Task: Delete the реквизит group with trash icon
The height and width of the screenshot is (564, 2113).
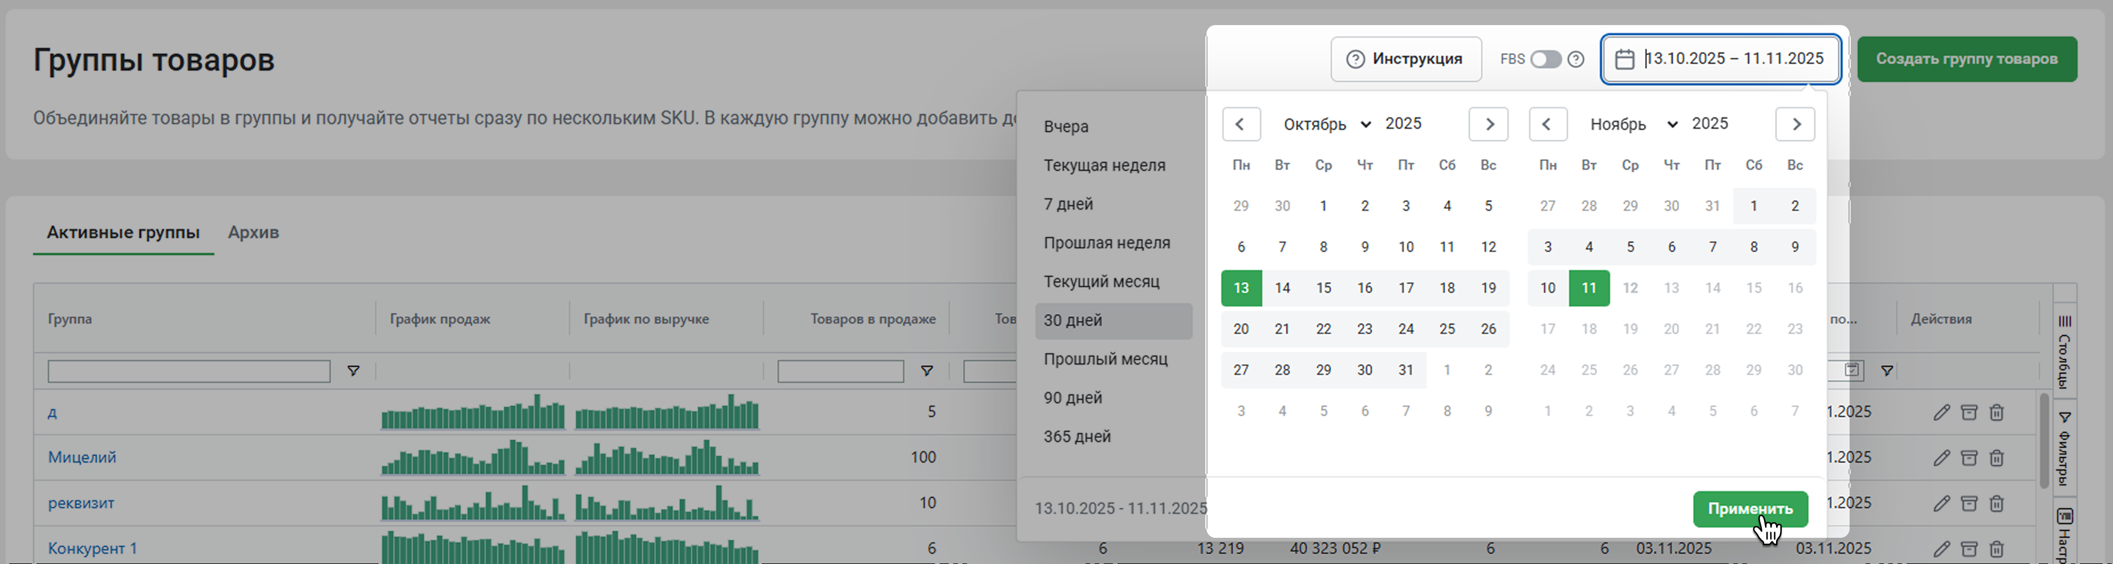Action: (x=1997, y=504)
